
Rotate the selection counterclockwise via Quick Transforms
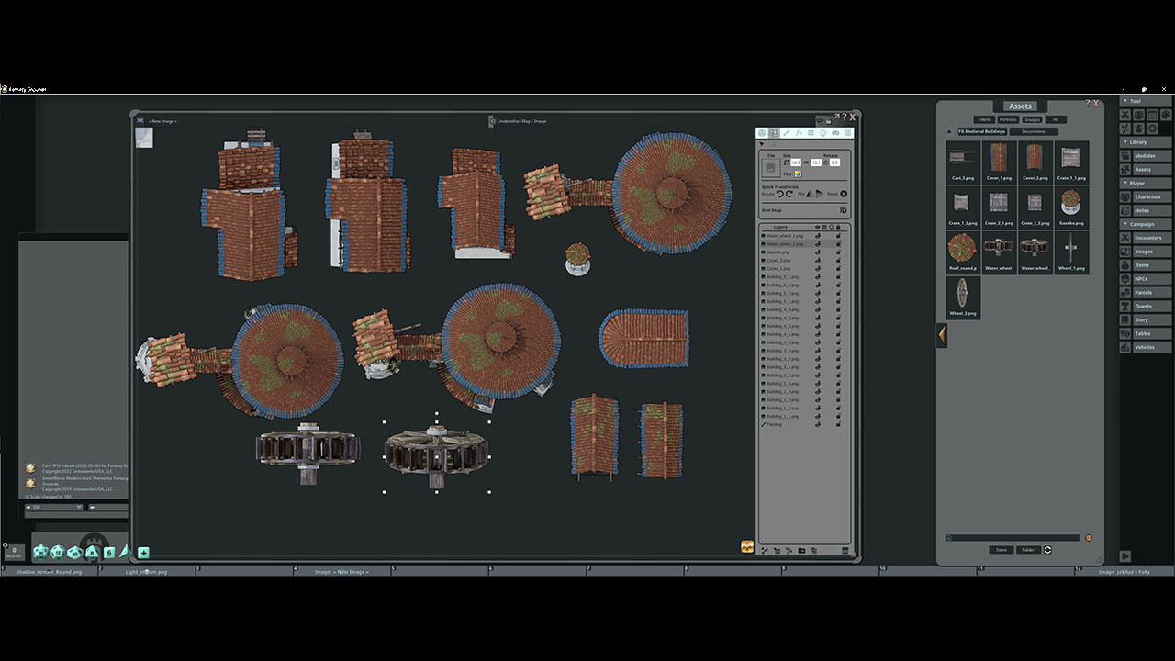(780, 194)
